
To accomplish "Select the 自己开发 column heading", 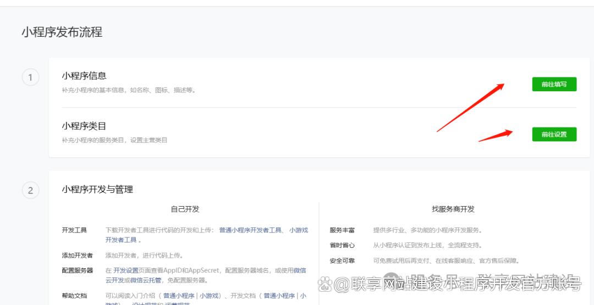I will click(185, 209).
